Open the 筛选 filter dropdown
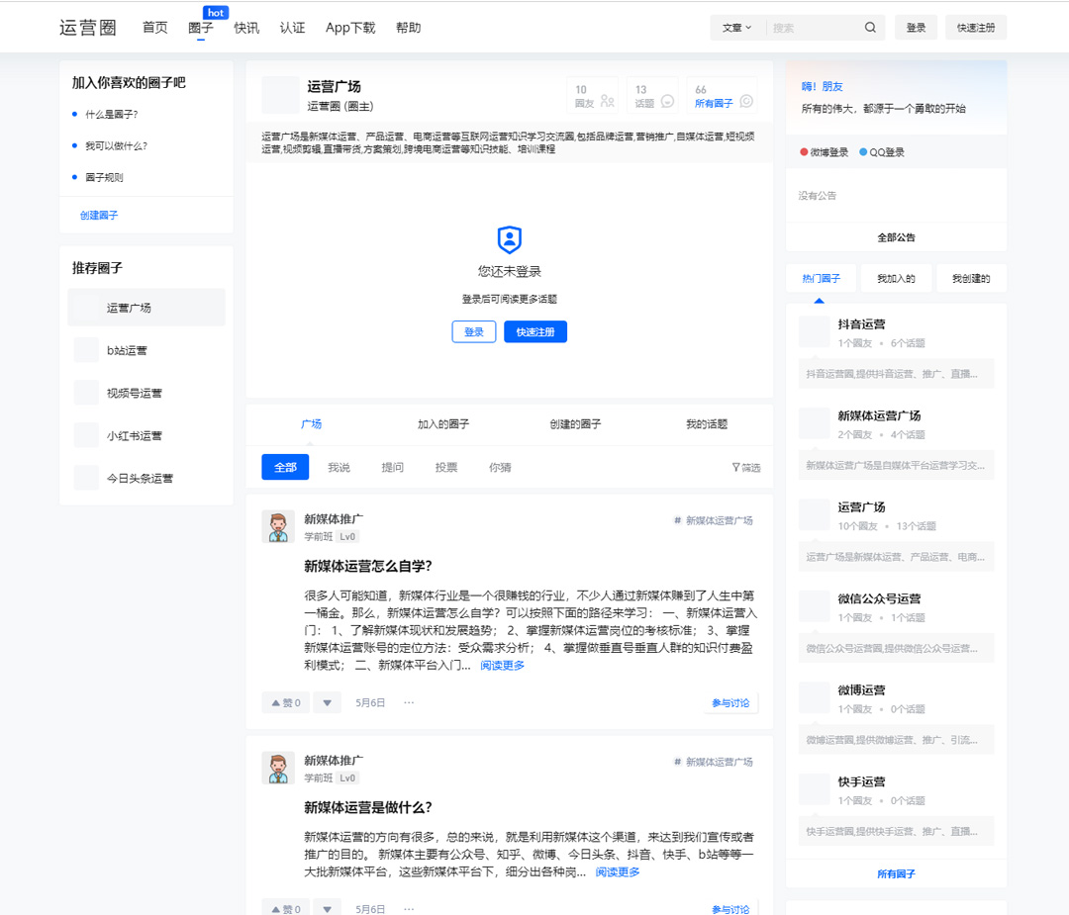Image resolution: width=1069 pixels, height=915 pixels. coord(745,467)
